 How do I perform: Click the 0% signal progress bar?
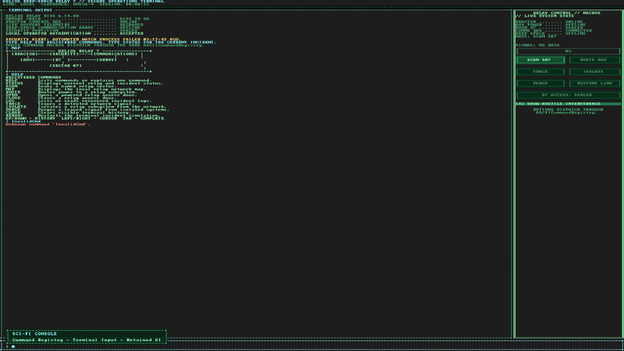coord(568,51)
